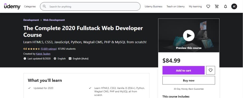Go to Web Development breadcrumb

[54, 20]
